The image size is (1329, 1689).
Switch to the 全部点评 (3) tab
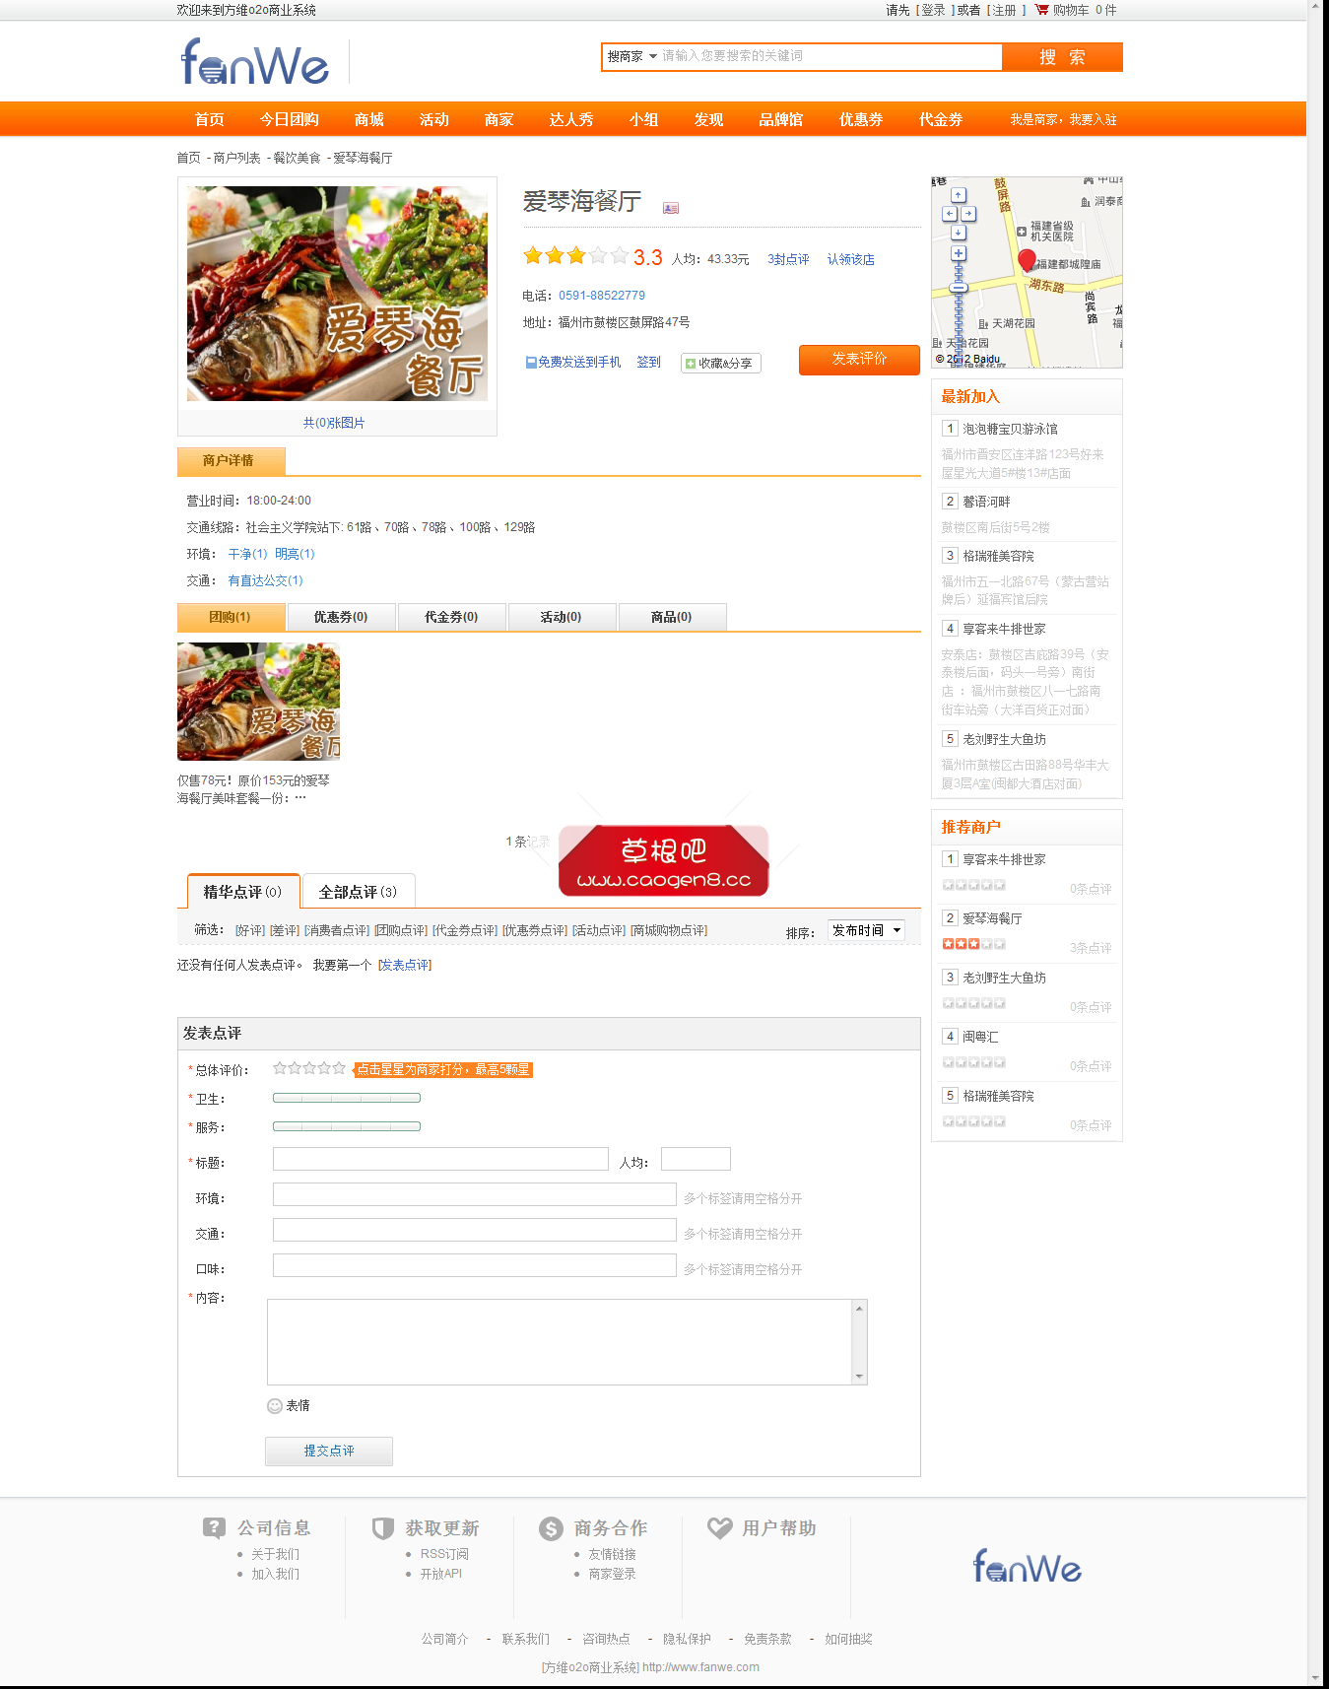359,891
